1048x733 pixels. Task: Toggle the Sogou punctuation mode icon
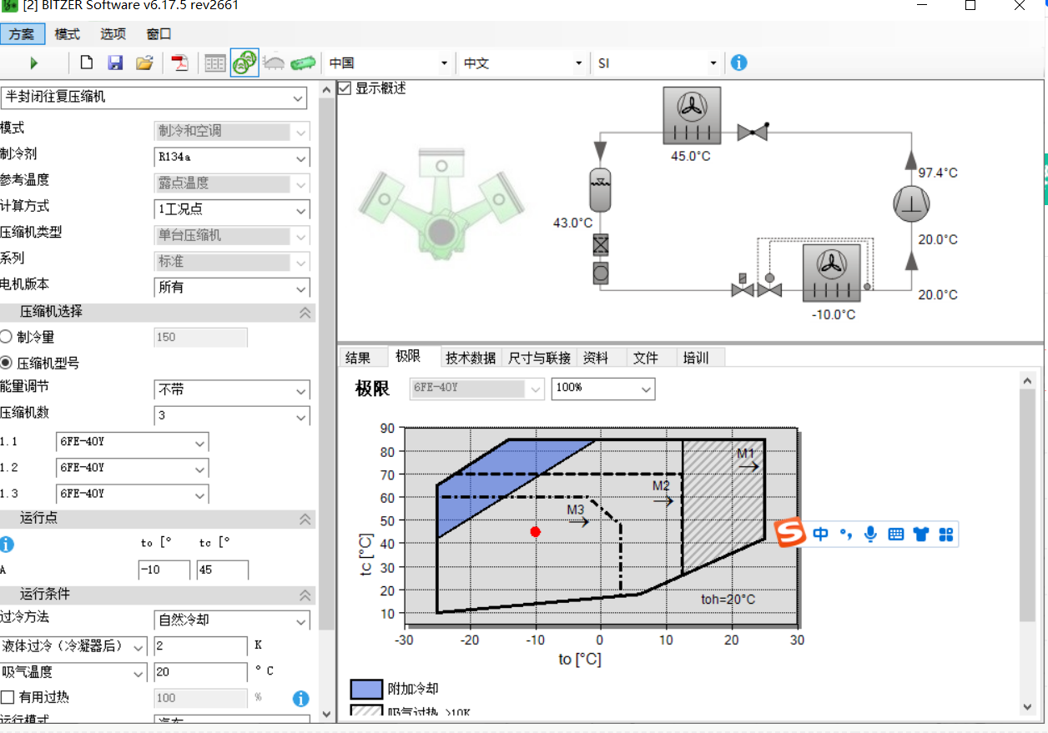(846, 534)
